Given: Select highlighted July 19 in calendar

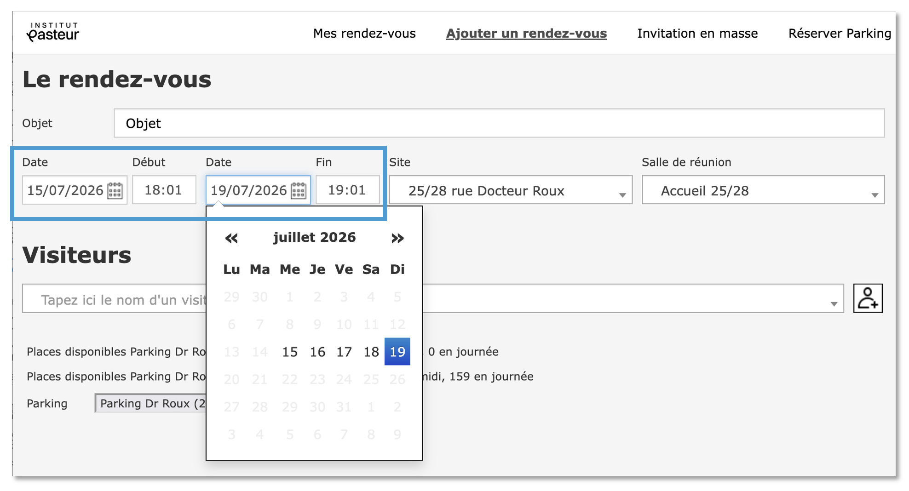Looking at the screenshot, I should point(397,352).
